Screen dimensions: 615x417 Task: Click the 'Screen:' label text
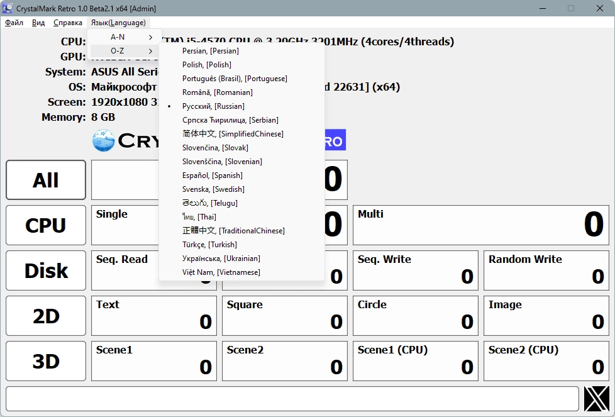point(67,102)
